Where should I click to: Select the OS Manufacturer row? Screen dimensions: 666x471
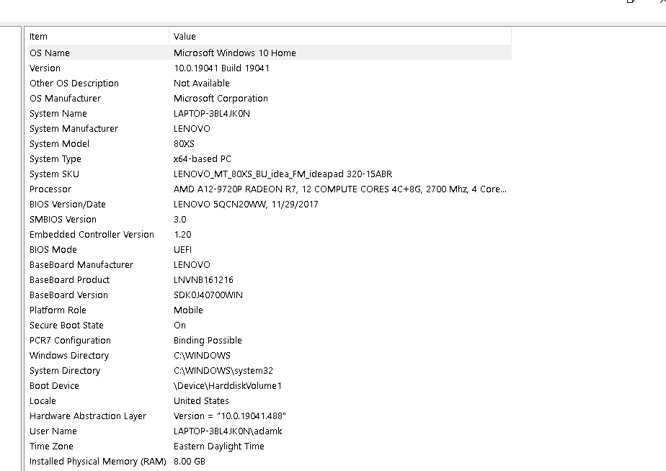click(270, 99)
